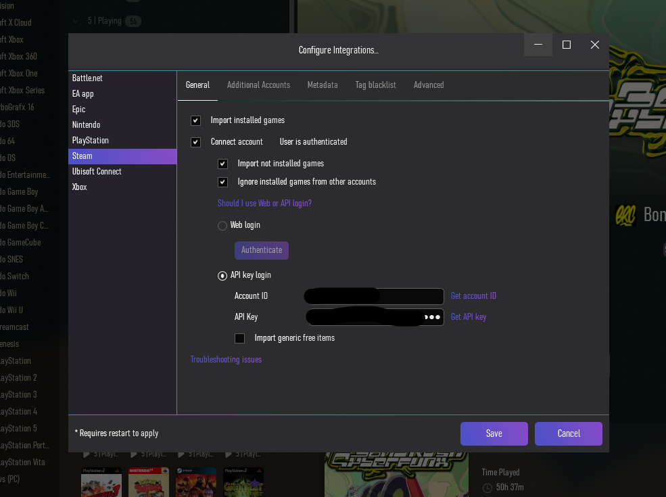
Task: Click Sony PlayStation 4 in background sidebar
Action: pyautogui.click(x=19, y=412)
